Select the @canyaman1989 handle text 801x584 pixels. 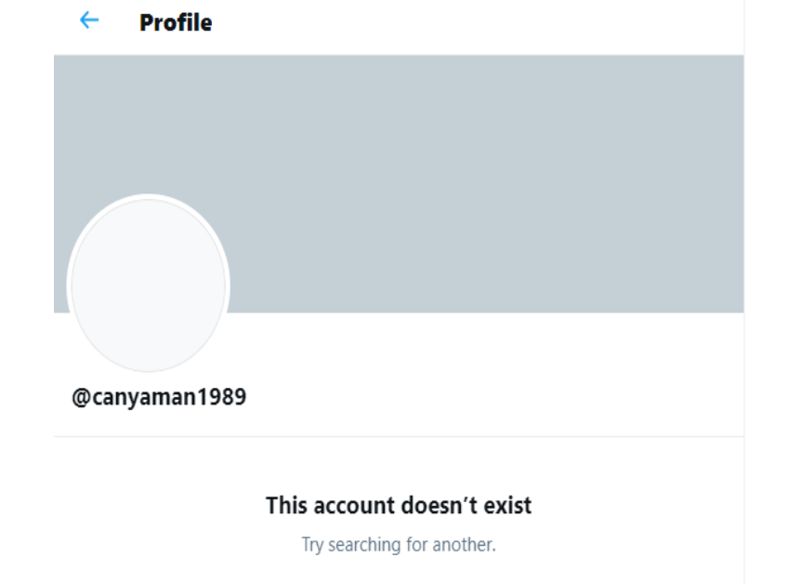tap(159, 398)
